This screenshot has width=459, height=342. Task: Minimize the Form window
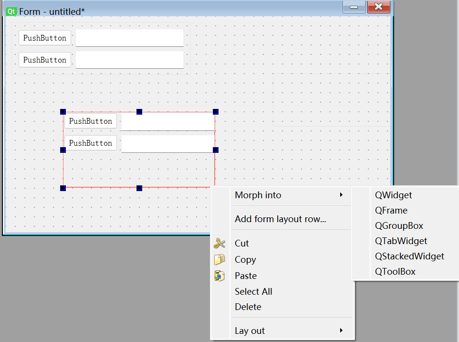click(354, 7)
